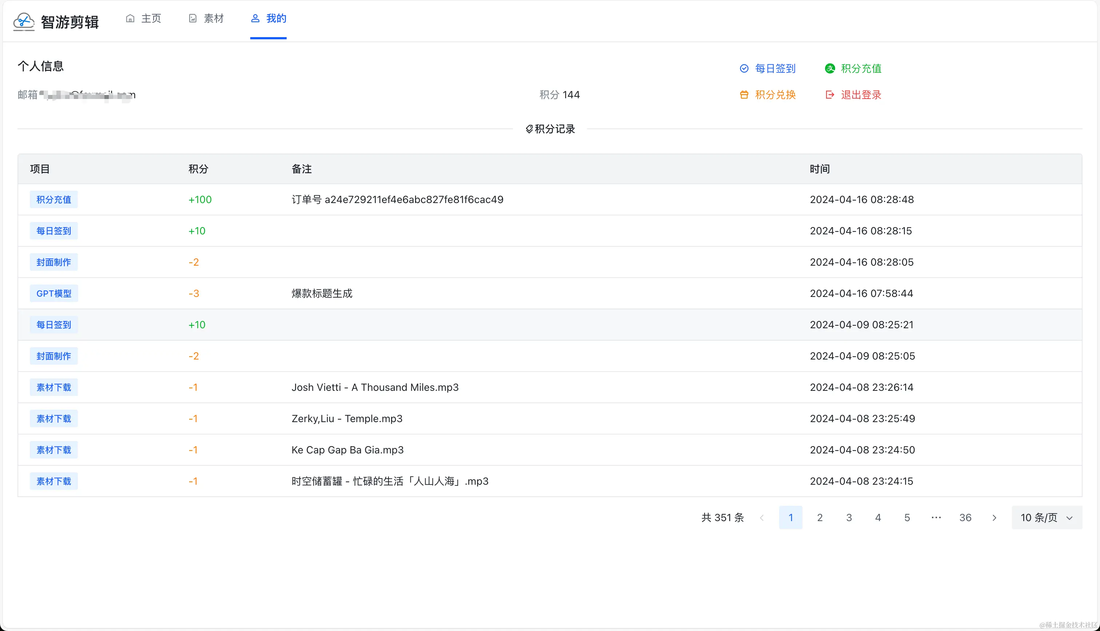Click the green icon next to 积分充值
This screenshot has height=631, width=1100.
coord(830,68)
